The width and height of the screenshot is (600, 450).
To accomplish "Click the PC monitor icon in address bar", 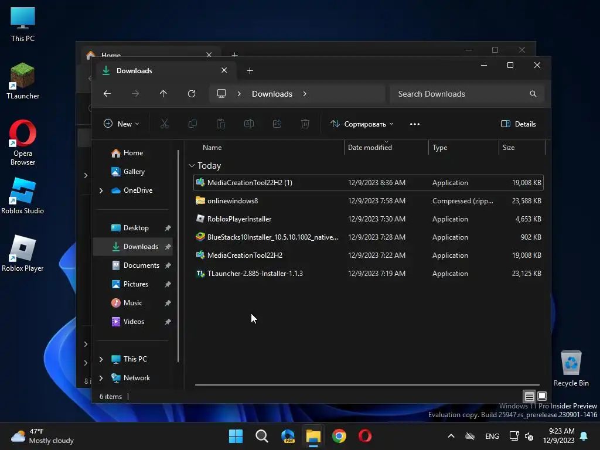I will click(221, 94).
